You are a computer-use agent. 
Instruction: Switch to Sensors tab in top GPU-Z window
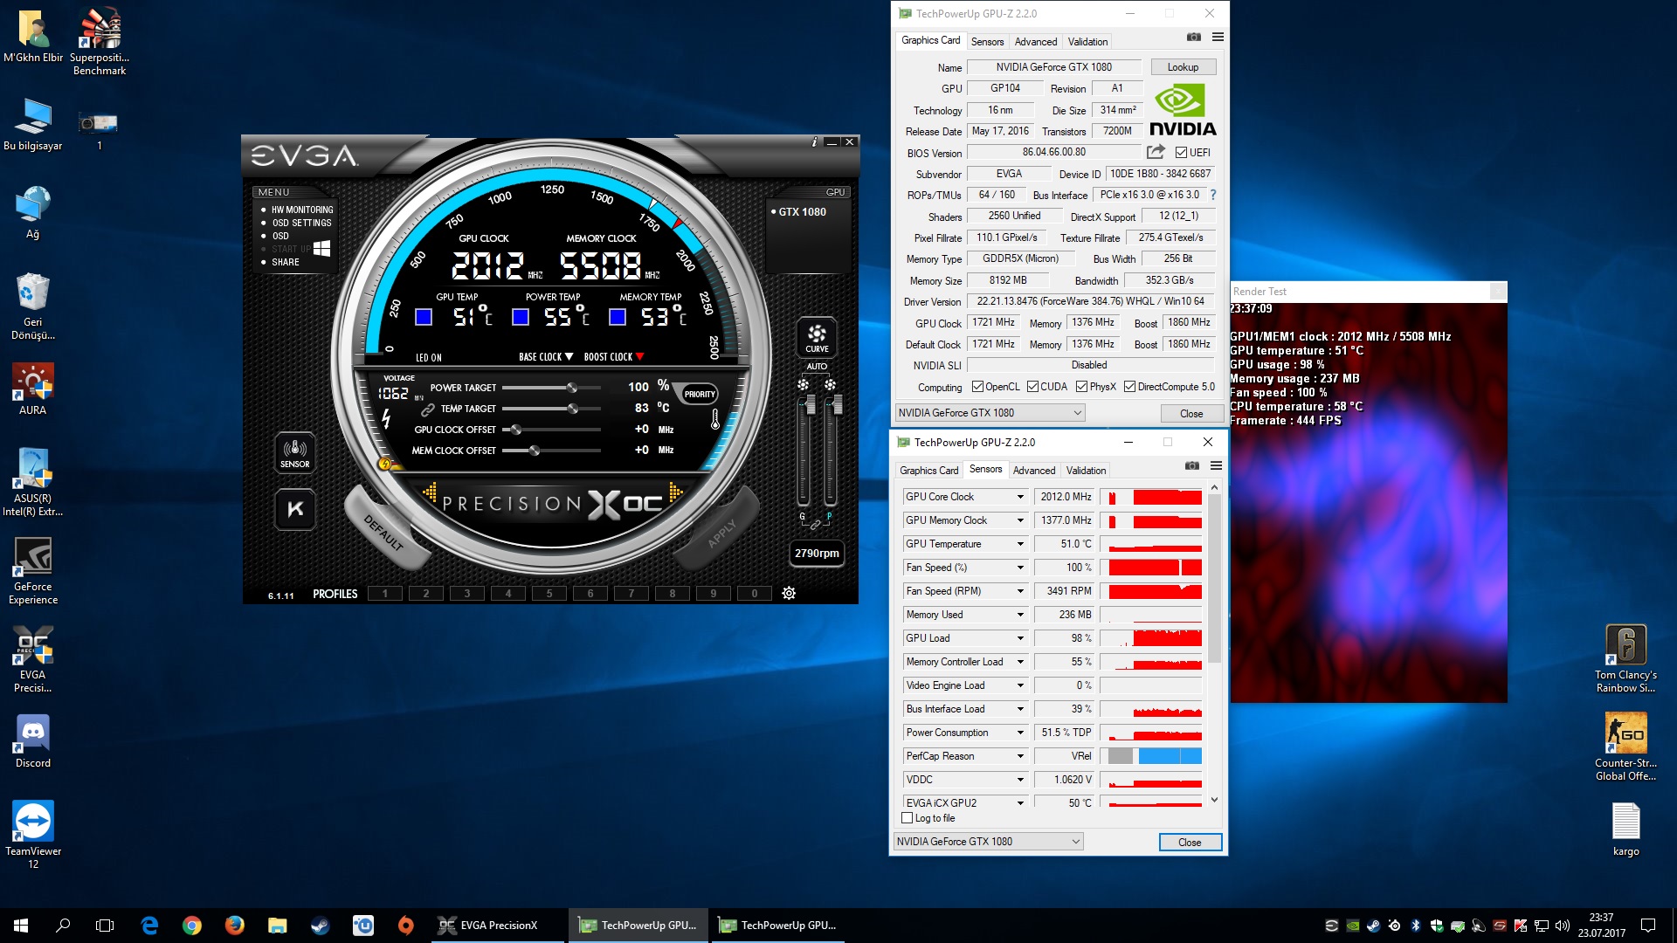[x=987, y=42]
